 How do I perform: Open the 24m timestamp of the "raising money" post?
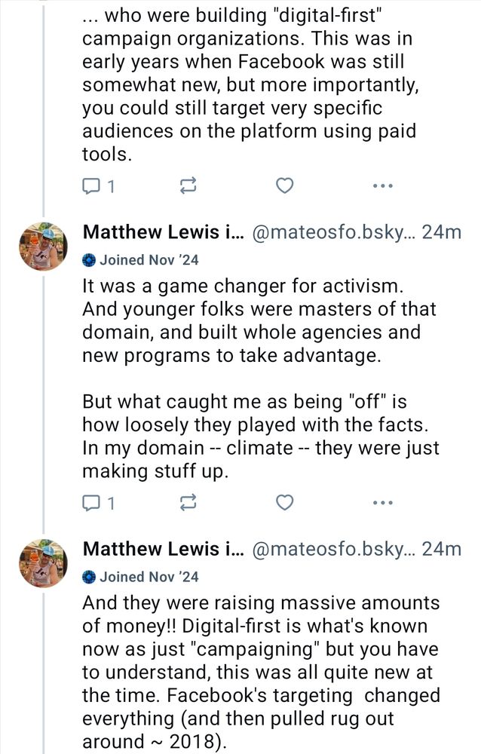[x=442, y=550]
